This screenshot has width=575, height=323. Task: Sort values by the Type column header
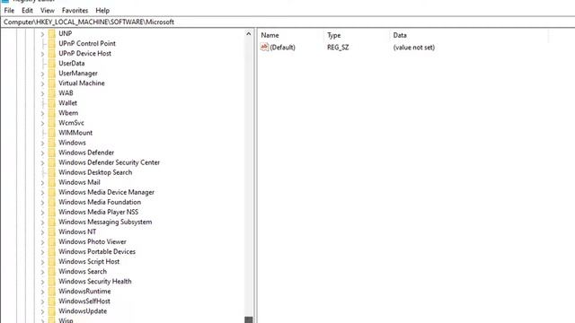(333, 35)
